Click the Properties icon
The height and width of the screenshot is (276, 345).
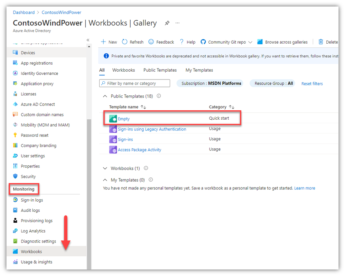(15, 166)
